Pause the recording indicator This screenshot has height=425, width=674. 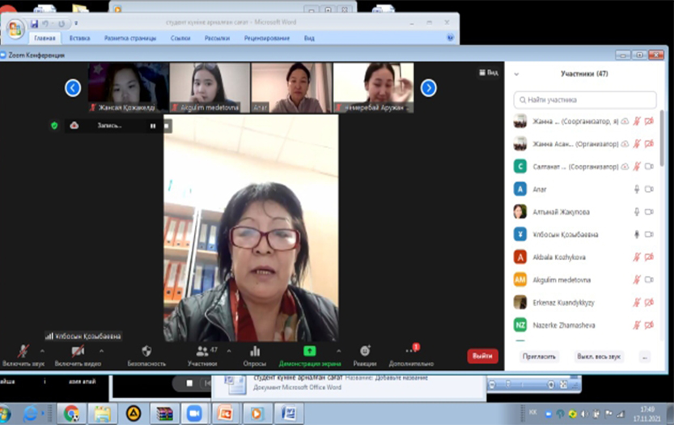[152, 125]
